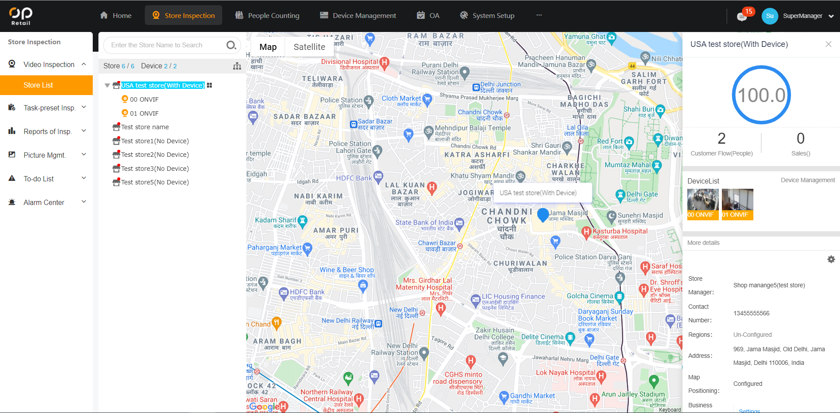Select Test store3(No Device) in tree
This screenshot has height=413, width=840.
[155, 169]
